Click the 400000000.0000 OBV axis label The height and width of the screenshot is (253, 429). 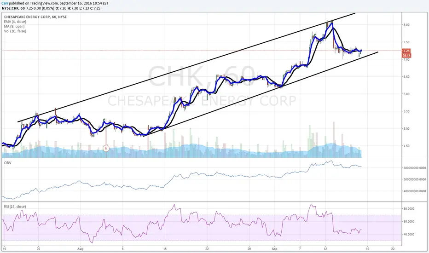click(x=414, y=191)
